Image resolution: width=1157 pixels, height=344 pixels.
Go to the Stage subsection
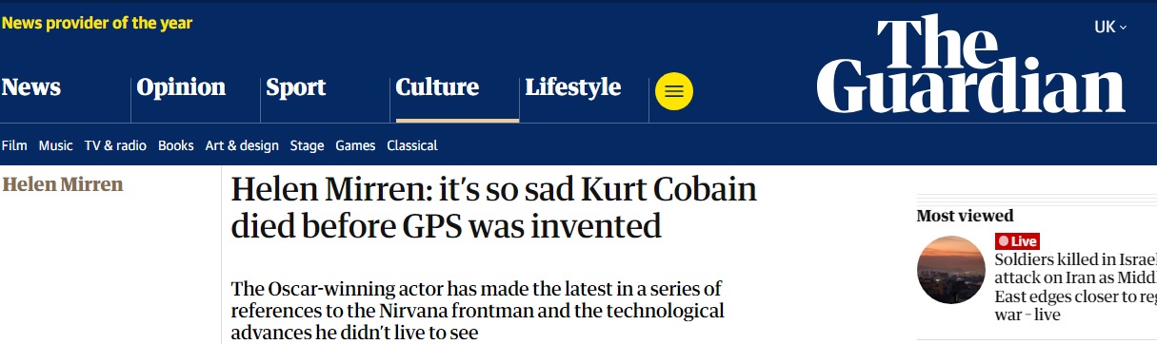(307, 145)
